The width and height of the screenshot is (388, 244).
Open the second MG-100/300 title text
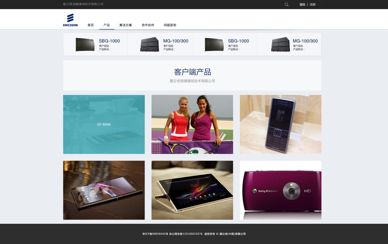[305, 41]
